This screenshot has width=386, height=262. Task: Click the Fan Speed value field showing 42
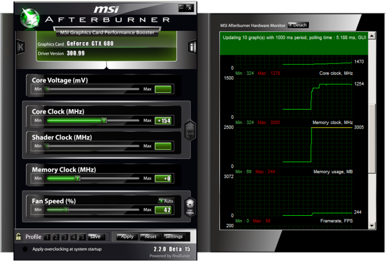pos(164,210)
